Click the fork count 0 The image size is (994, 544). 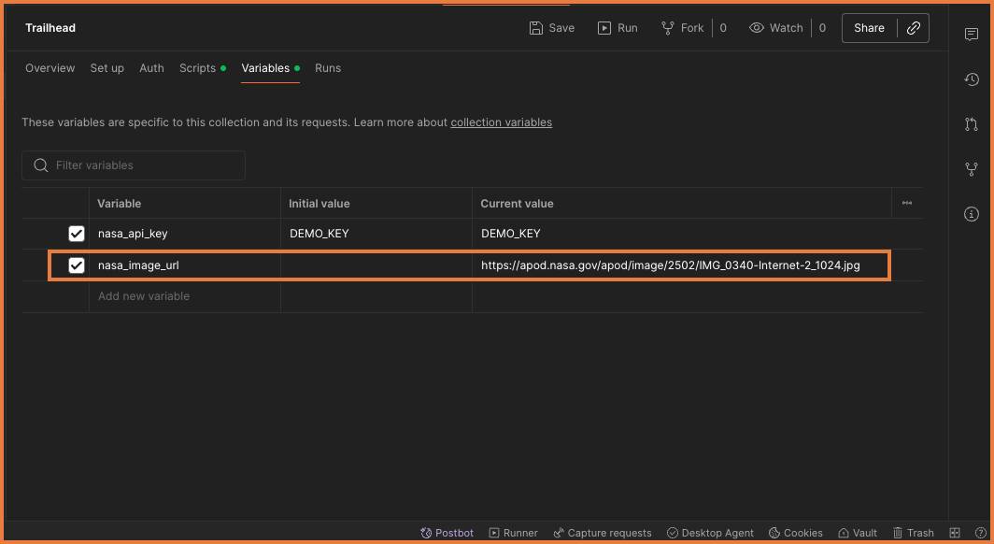pos(723,28)
